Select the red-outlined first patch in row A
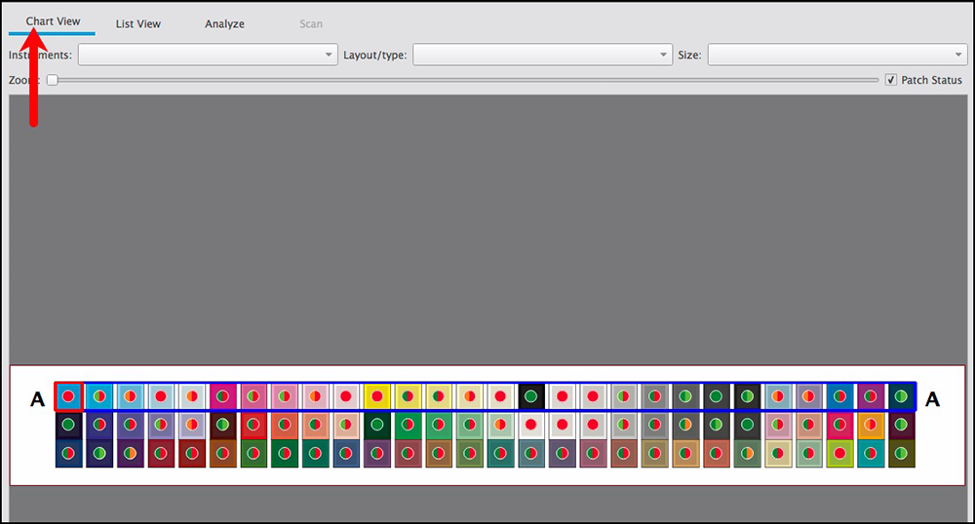Viewport: 975px width, 524px height. [x=68, y=396]
